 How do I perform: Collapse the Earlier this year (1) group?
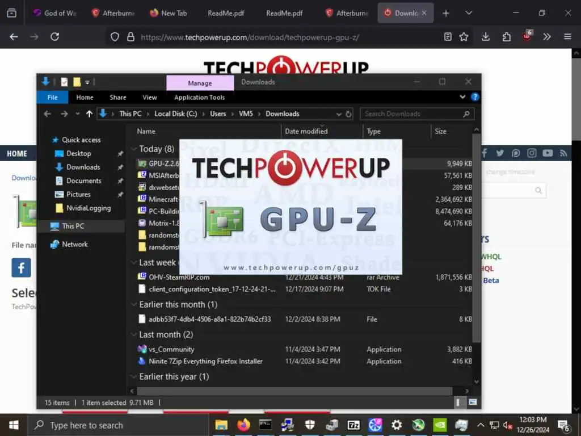click(x=134, y=377)
